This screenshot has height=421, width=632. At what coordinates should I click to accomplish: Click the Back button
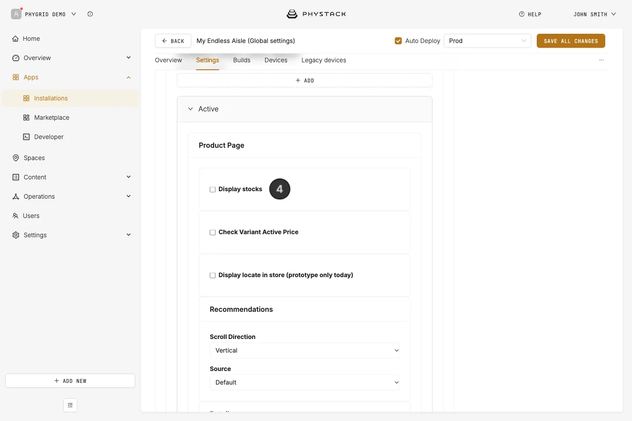173,41
